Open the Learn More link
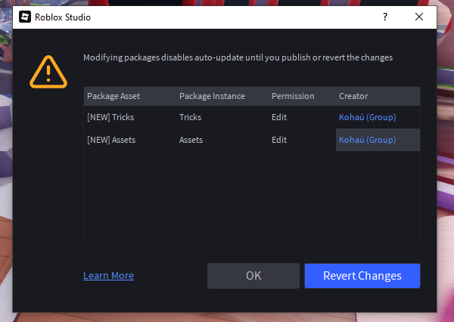 click(108, 276)
